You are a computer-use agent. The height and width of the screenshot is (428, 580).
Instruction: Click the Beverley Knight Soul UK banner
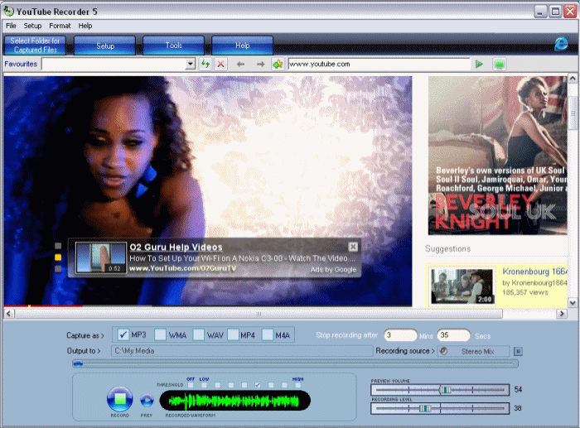point(497,156)
